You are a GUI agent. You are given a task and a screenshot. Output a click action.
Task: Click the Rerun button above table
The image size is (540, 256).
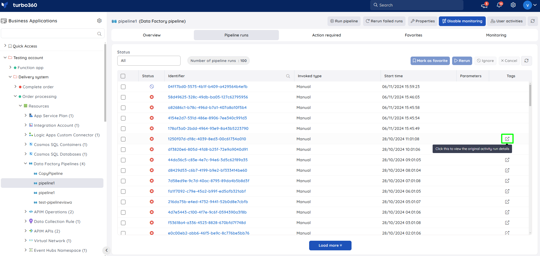click(462, 61)
